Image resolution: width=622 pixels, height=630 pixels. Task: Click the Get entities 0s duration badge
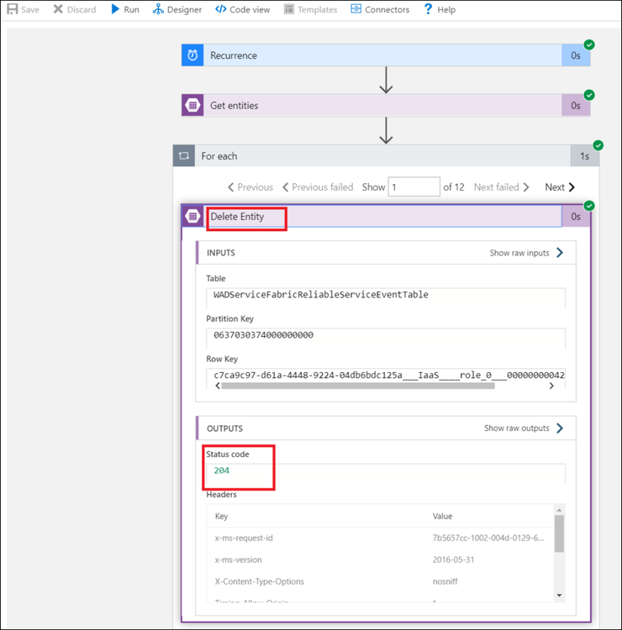(576, 105)
